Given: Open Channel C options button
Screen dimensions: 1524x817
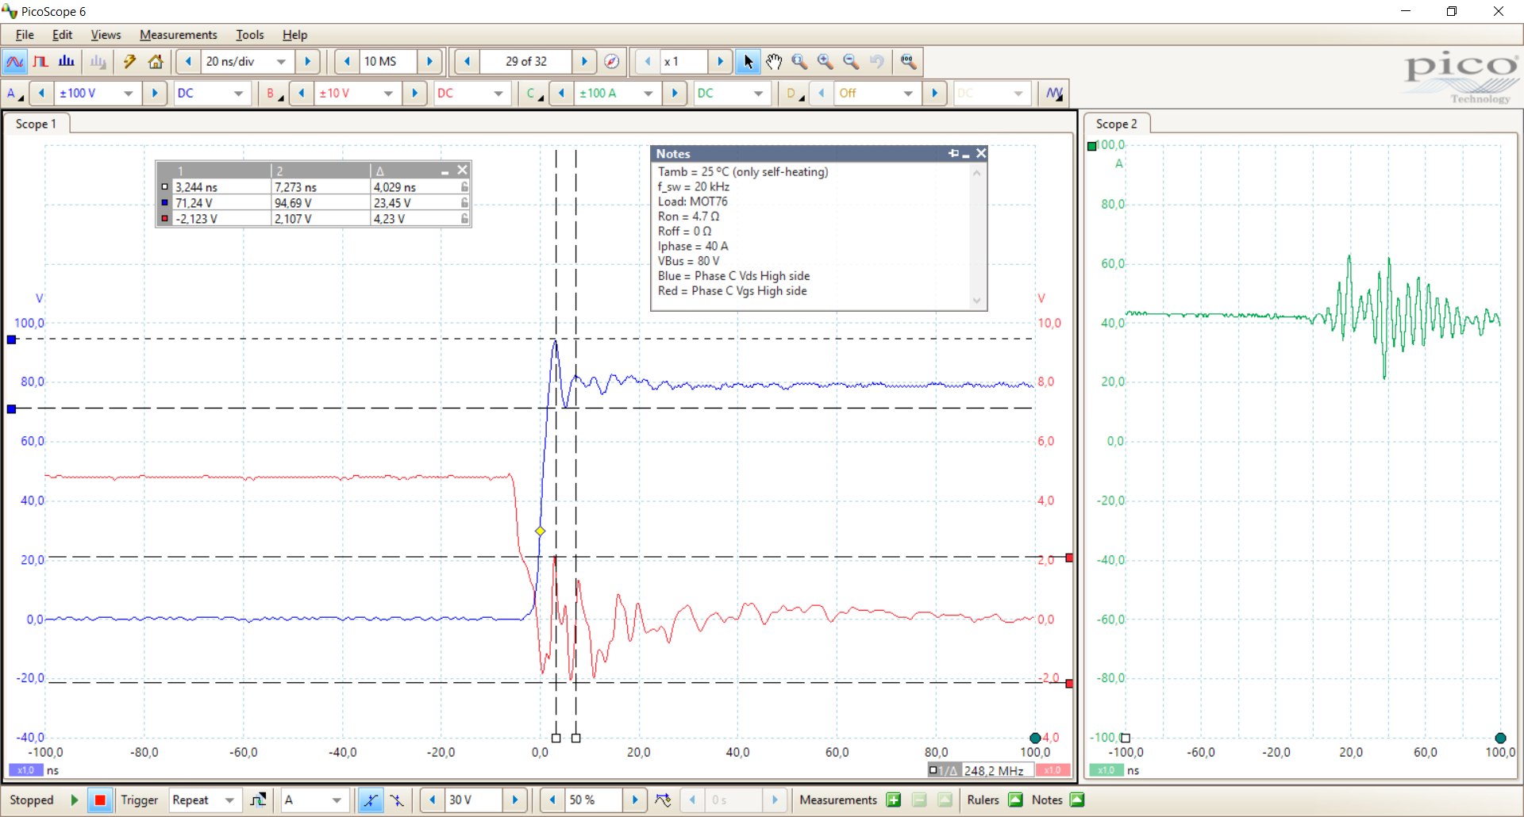Looking at the screenshot, I should [534, 94].
